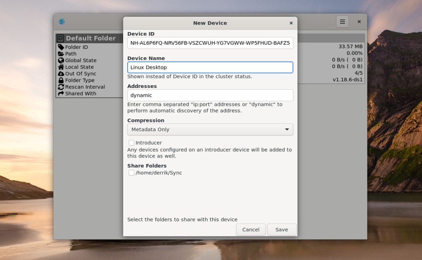Screen dimensions: 422x260
Task: Check the /home/derrik/Sync shared folder
Action: coord(132,173)
